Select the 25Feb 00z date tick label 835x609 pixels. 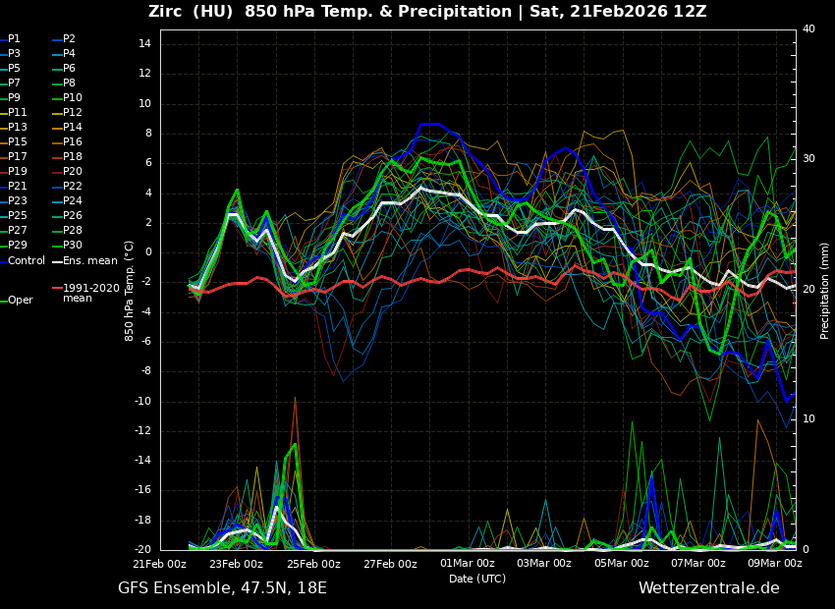[313, 564]
